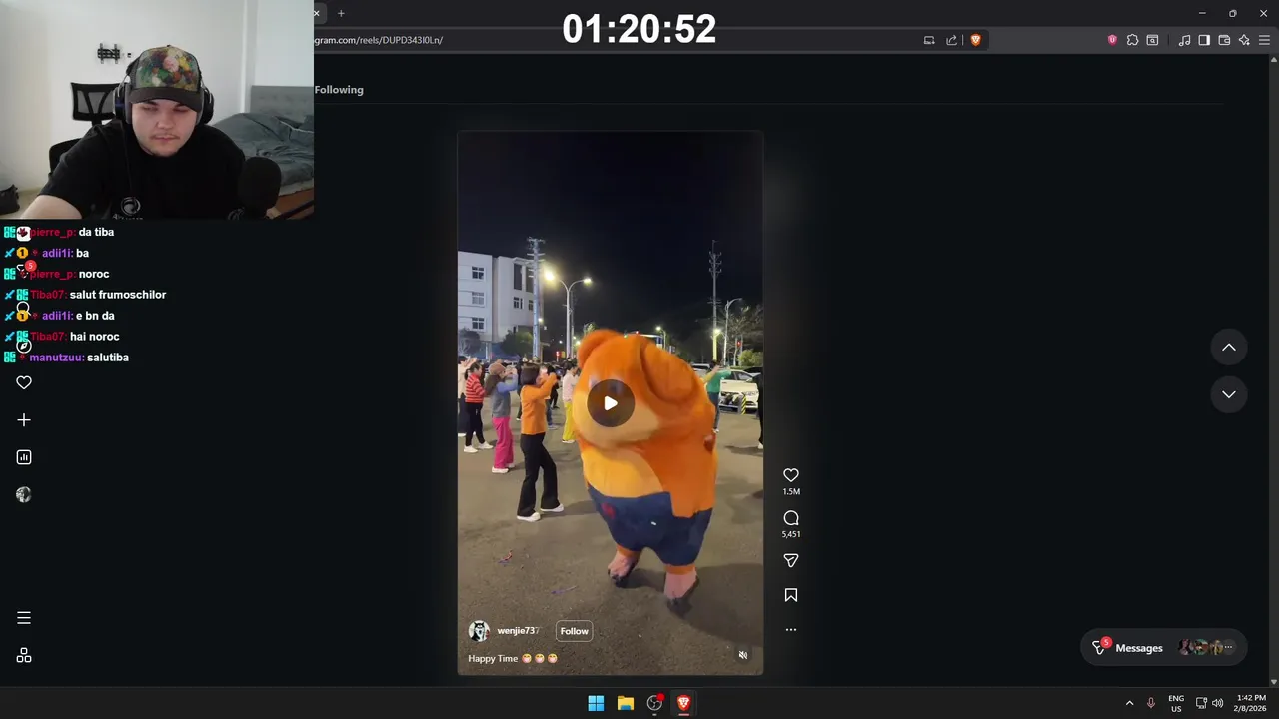The height and width of the screenshot is (719, 1279).
Task: Open the Brave Leo AI sparkle icon
Action: [x=1244, y=40]
